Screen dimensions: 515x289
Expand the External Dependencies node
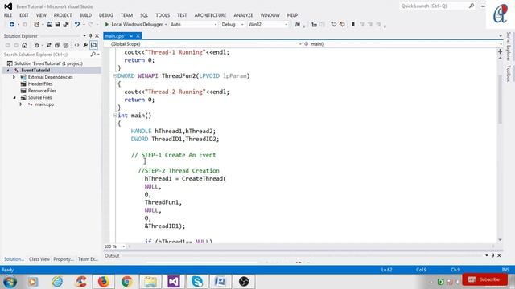[14, 77]
